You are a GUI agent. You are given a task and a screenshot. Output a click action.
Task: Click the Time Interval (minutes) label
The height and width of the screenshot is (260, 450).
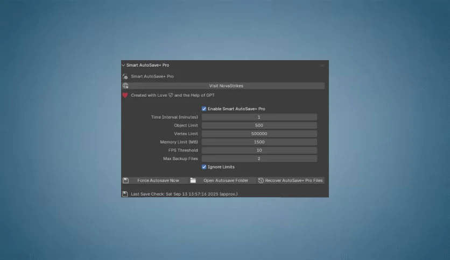(x=174, y=117)
